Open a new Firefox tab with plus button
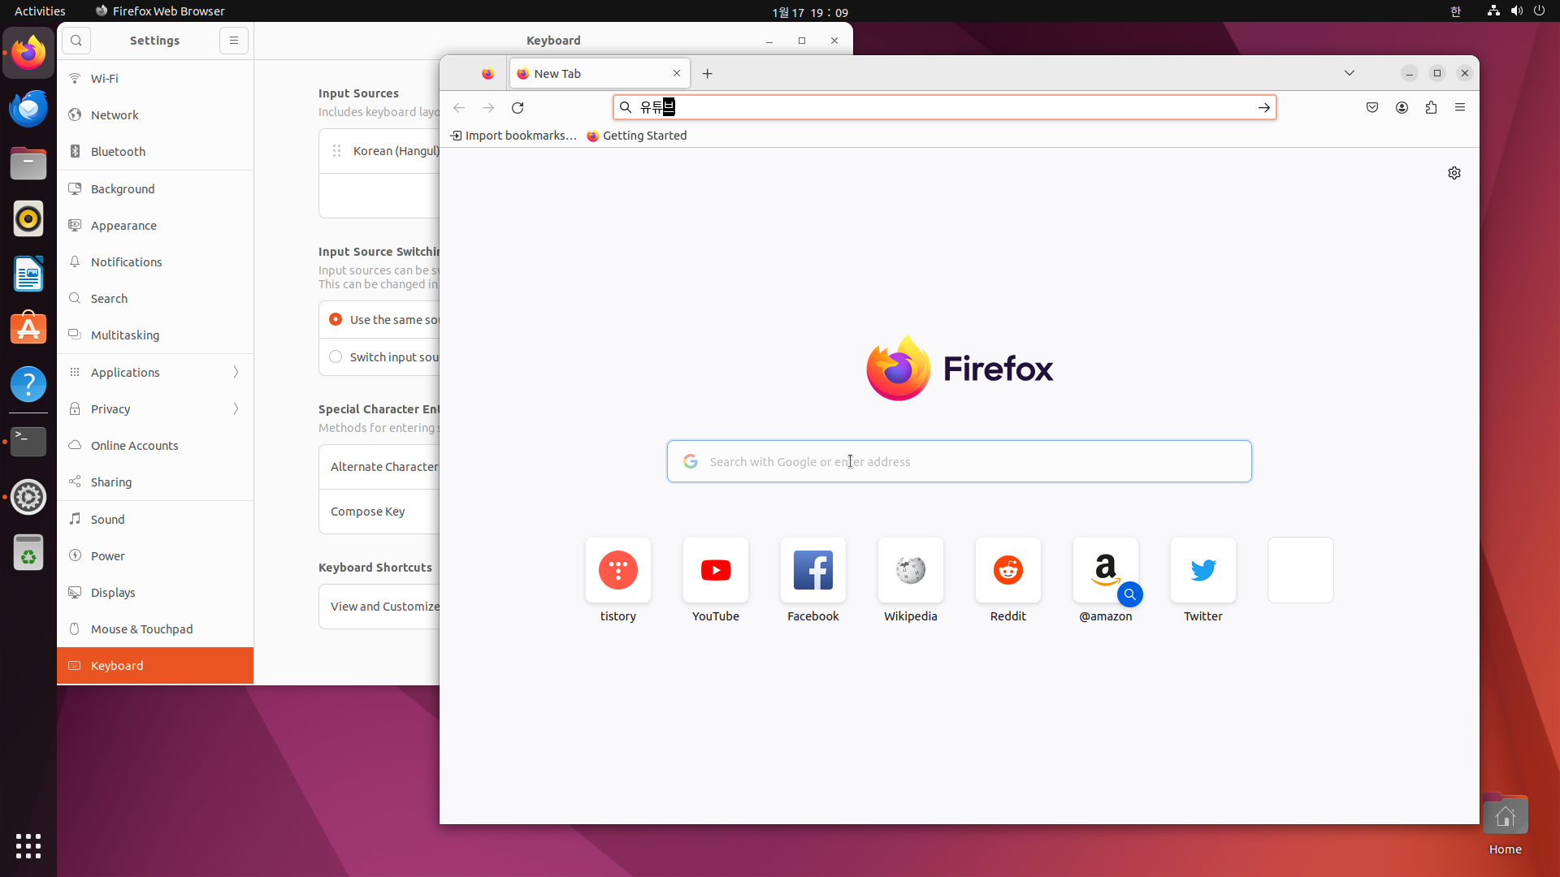1560x877 pixels. 707,73
